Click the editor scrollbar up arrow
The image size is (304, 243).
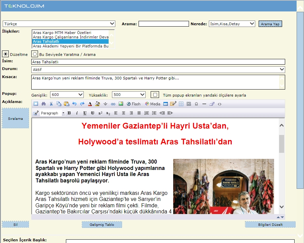(282, 126)
